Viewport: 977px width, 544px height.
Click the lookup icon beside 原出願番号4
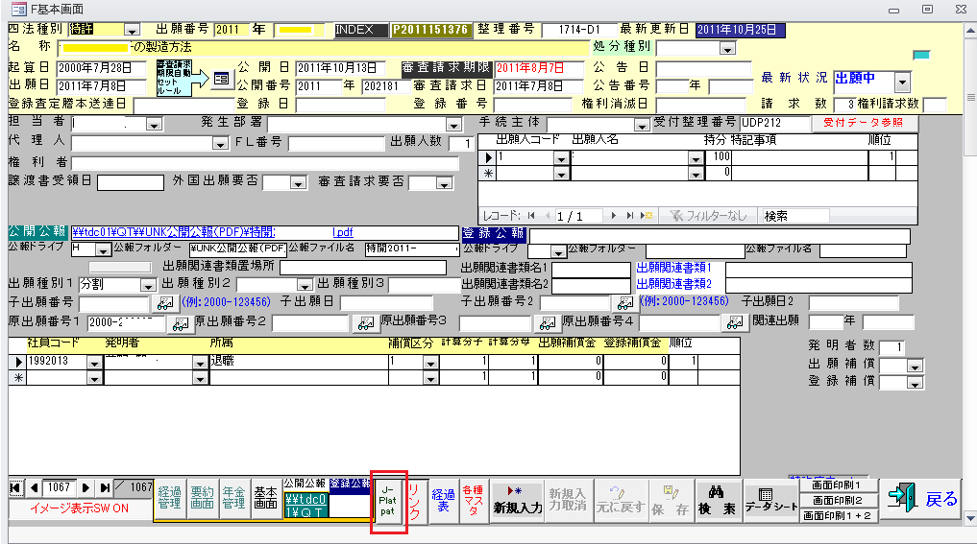735,323
